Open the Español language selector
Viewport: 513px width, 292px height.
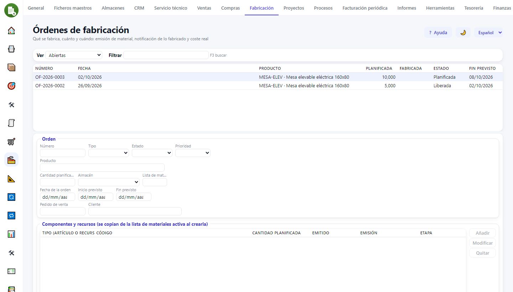tap(488, 32)
